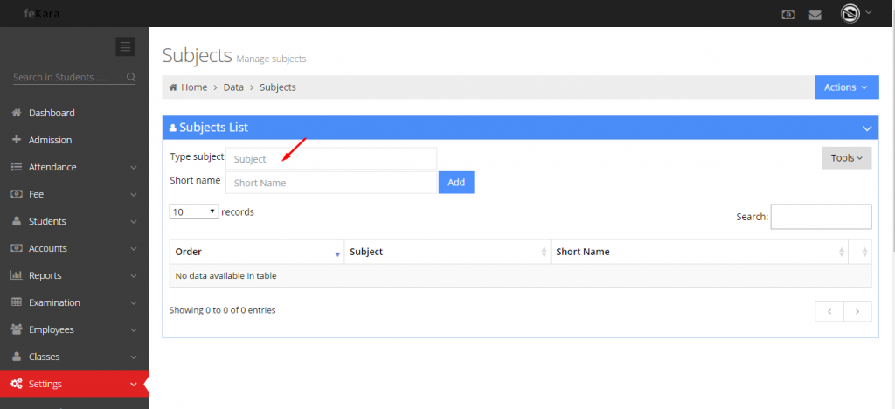Viewport: 895px width, 409px height.
Task: Click the Classes person icon
Action: pyautogui.click(x=17, y=357)
